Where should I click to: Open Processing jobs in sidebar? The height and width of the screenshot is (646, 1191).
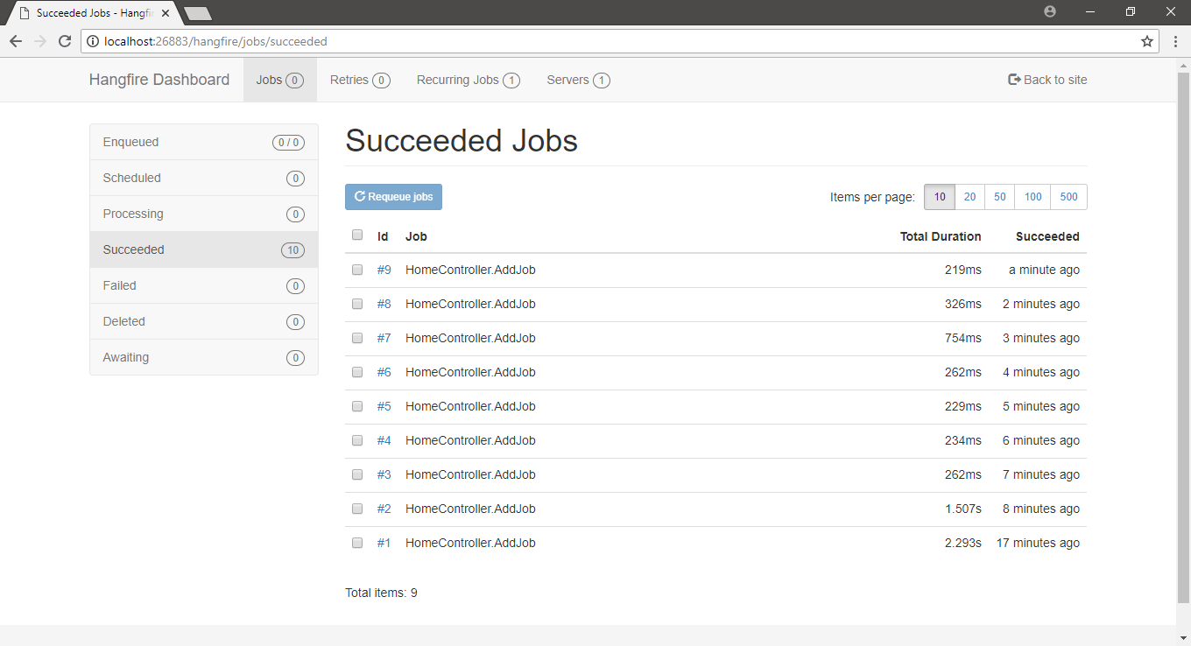pos(204,214)
